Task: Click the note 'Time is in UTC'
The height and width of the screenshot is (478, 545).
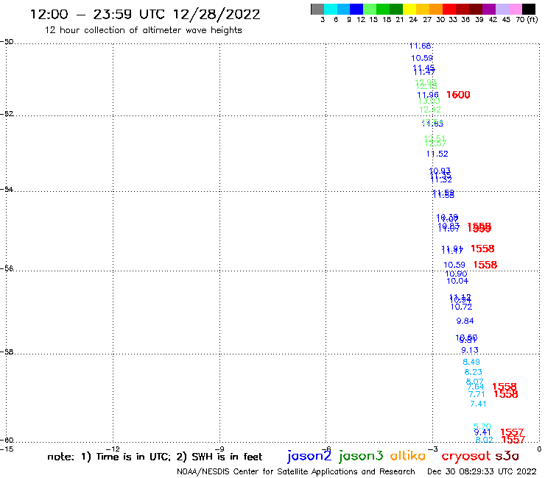Action: pyautogui.click(x=133, y=457)
